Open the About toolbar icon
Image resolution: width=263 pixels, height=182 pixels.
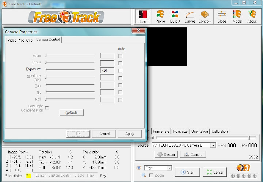(252, 16)
